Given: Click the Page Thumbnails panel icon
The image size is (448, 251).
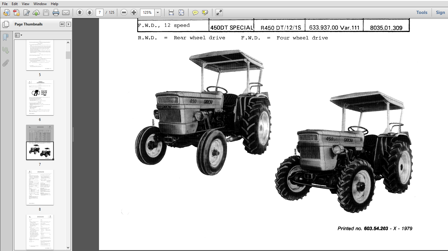Looking at the screenshot, I should pyautogui.click(x=6, y=24).
